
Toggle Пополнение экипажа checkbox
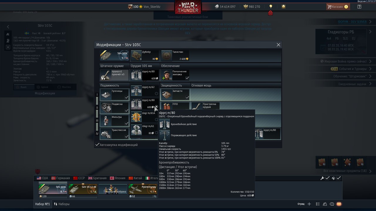pyautogui.click(x=187, y=78)
